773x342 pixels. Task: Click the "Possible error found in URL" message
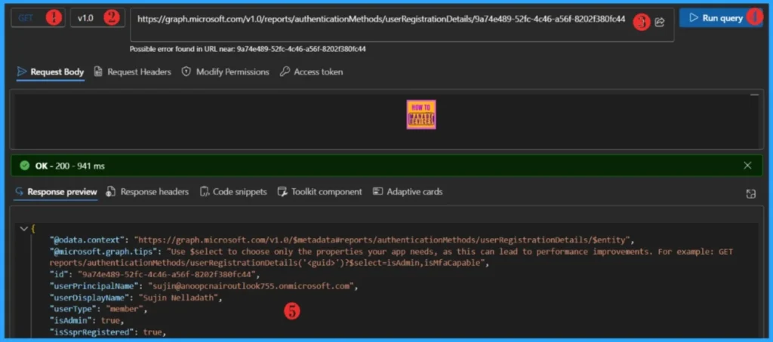tap(248, 49)
